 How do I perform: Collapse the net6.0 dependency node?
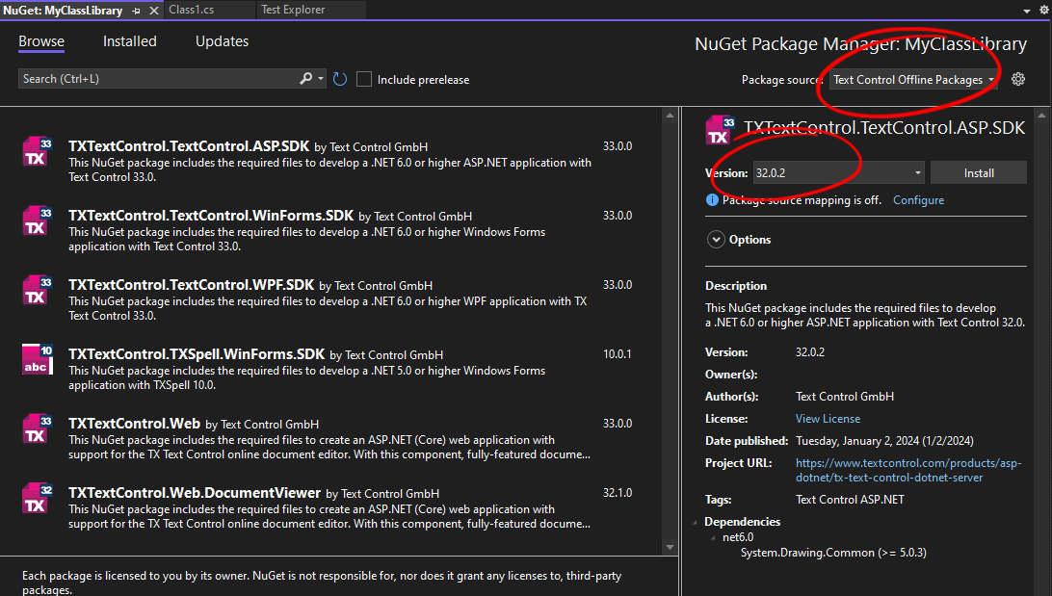[713, 537]
